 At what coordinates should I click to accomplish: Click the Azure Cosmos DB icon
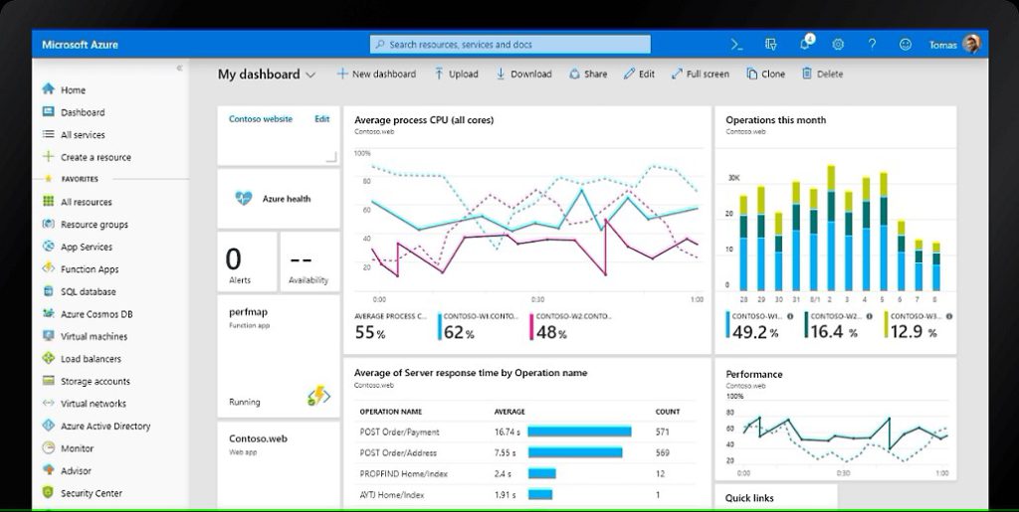48,313
